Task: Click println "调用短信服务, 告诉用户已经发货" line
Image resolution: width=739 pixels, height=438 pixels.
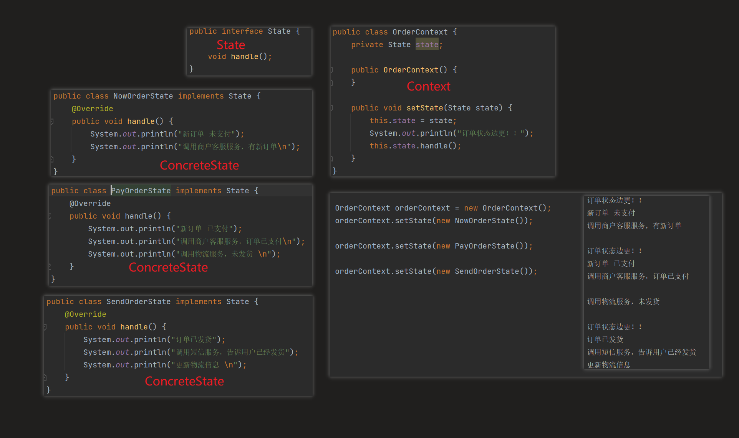Action: click(191, 352)
